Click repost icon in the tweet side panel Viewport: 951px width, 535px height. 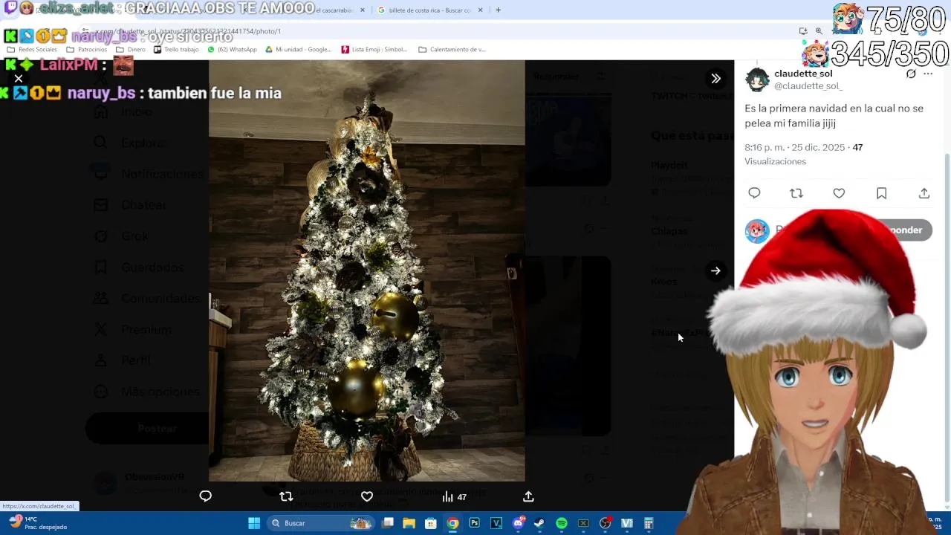(796, 193)
